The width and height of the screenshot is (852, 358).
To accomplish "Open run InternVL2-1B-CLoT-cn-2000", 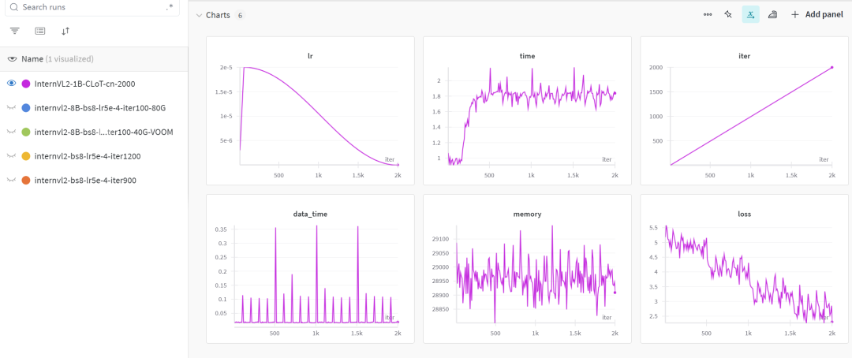I will tap(84, 84).
